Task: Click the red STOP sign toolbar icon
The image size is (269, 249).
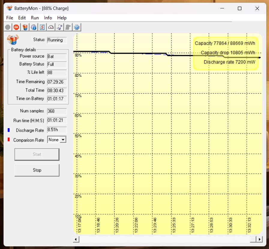Action: (16, 27)
